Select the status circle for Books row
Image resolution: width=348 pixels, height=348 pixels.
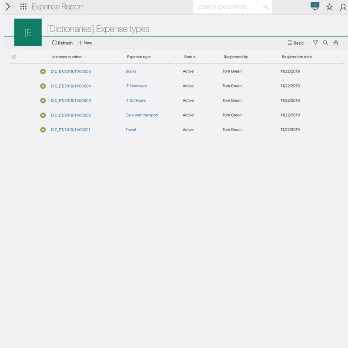(x=43, y=71)
